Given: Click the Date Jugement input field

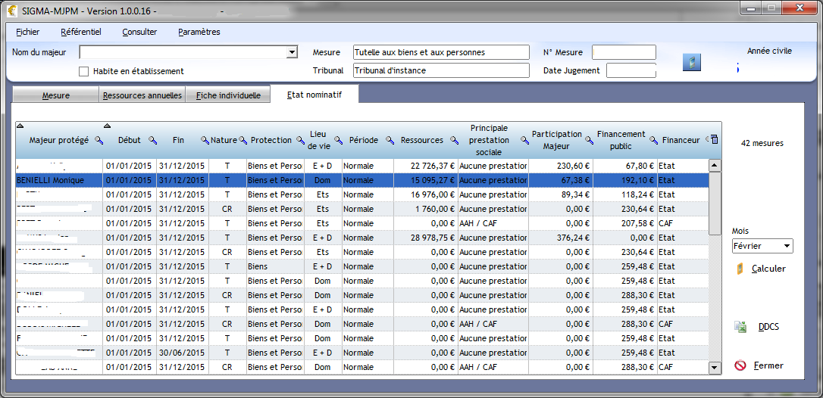Looking at the screenshot, I should (x=631, y=70).
